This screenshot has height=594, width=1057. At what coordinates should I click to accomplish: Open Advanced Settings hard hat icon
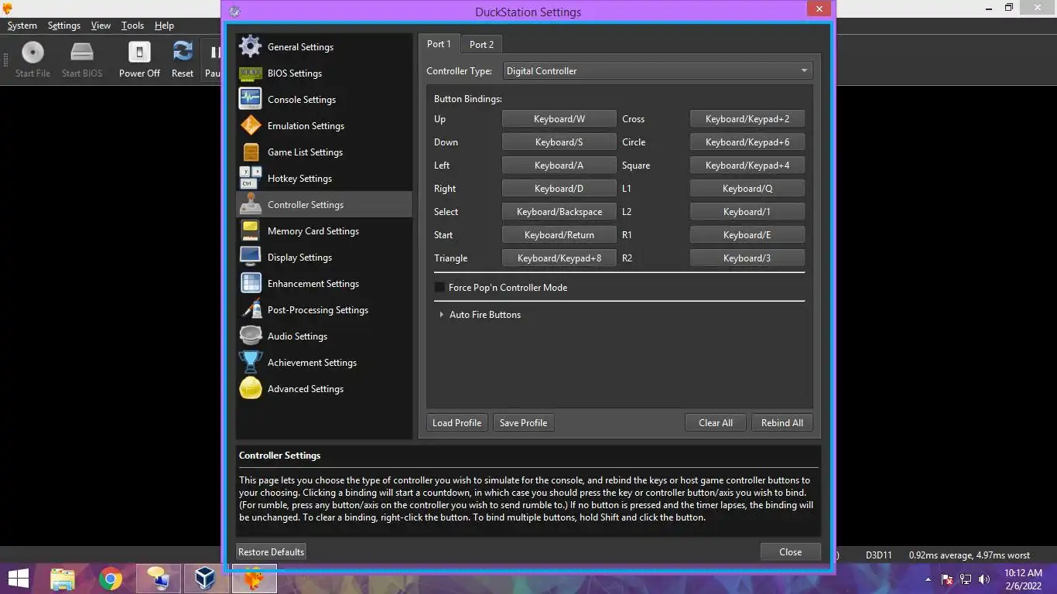point(250,388)
